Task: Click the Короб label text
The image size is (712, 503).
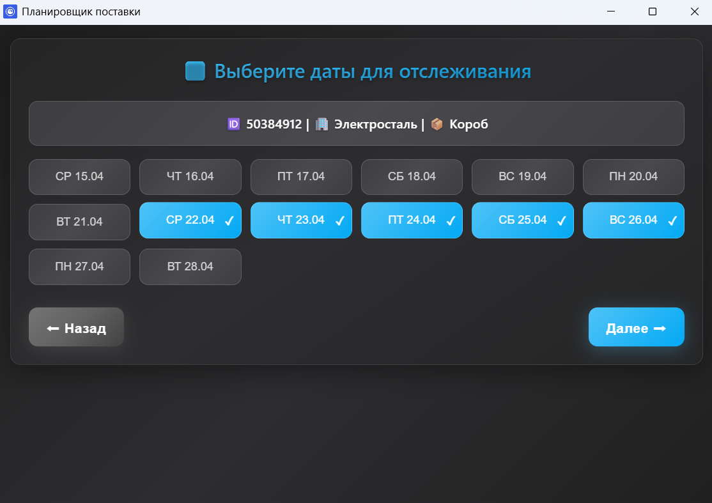Action: (x=468, y=124)
